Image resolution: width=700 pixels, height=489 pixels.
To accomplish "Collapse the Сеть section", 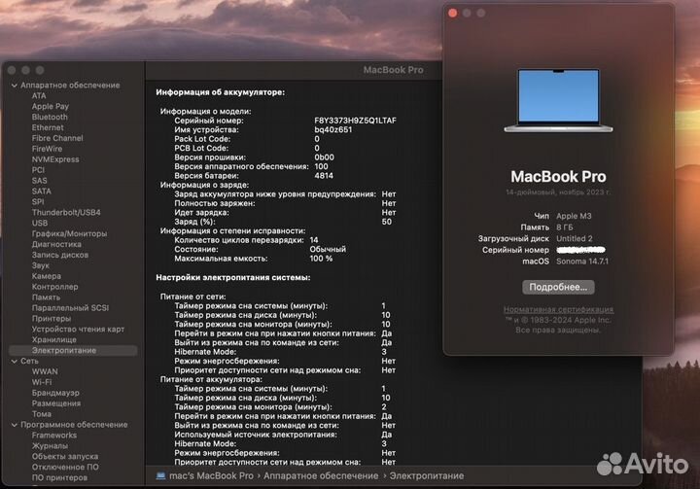I will coord(15,362).
